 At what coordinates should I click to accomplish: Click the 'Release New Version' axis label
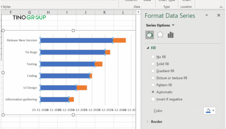click(22, 40)
